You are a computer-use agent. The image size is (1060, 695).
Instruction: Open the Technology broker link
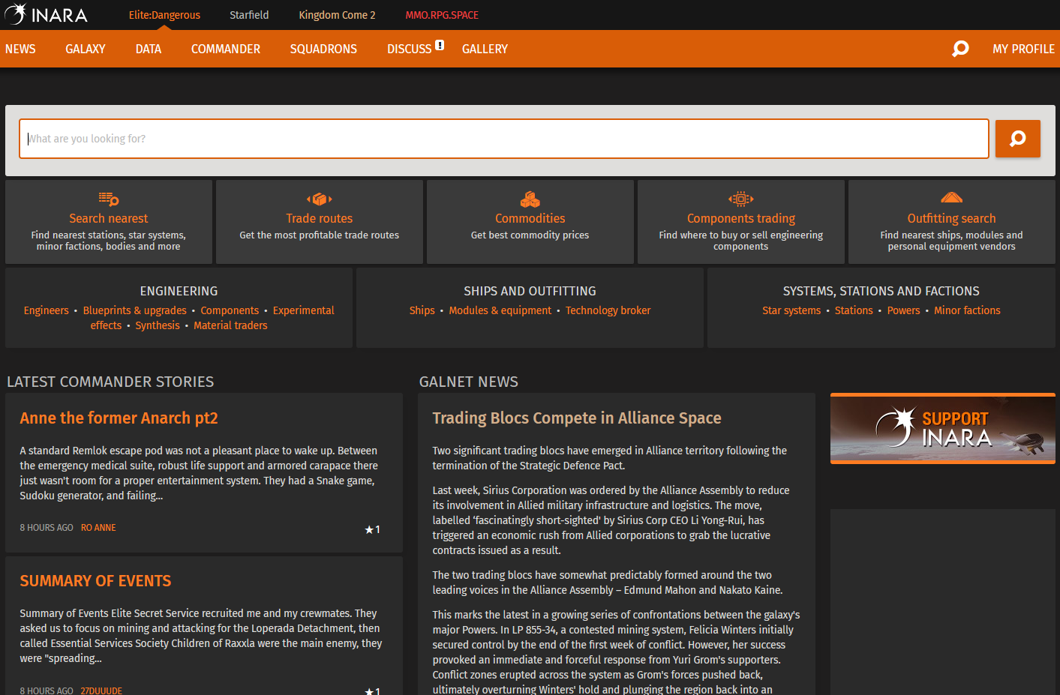point(608,310)
